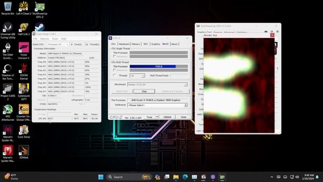Switch to the Mainboard tab in CPU-Z
Image resolution: width=323 pixels, height=182 pixels.
tap(124, 44)
